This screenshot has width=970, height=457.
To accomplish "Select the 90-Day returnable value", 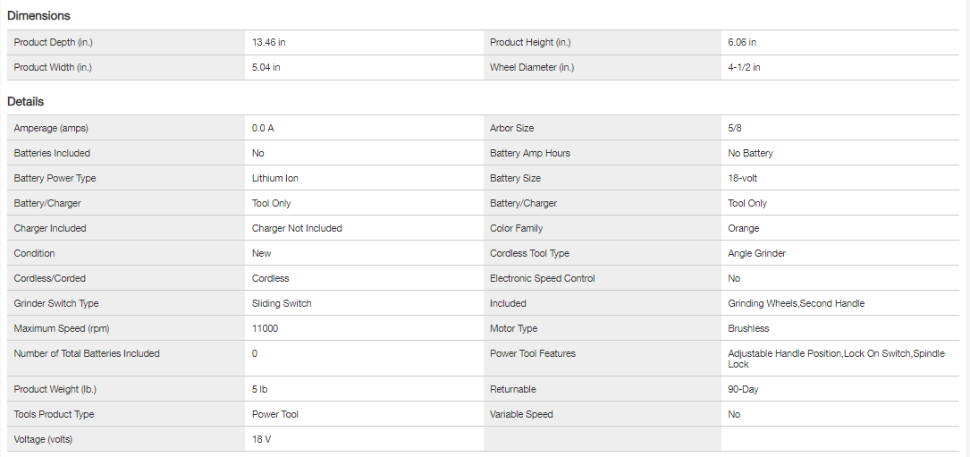I will coord(743,389).
